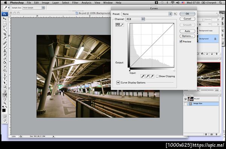Open Spotlight search in menu bar

tap(220, 3)
